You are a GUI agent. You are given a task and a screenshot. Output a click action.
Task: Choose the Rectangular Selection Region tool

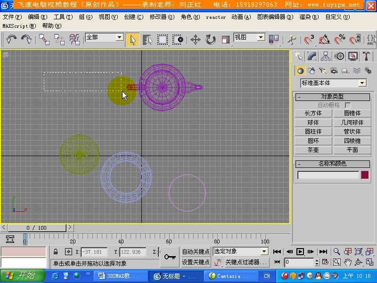(x=163, y=40)
